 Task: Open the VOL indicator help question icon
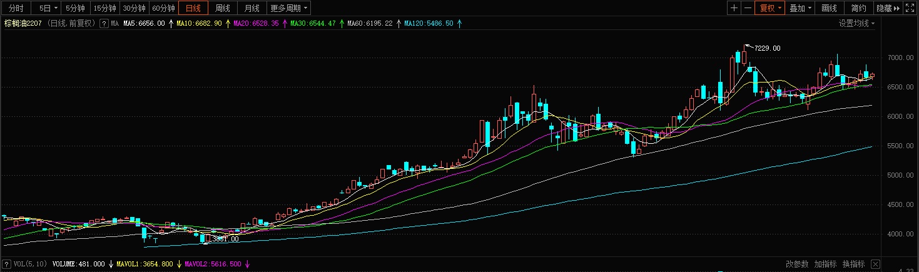tap(7, 264)
